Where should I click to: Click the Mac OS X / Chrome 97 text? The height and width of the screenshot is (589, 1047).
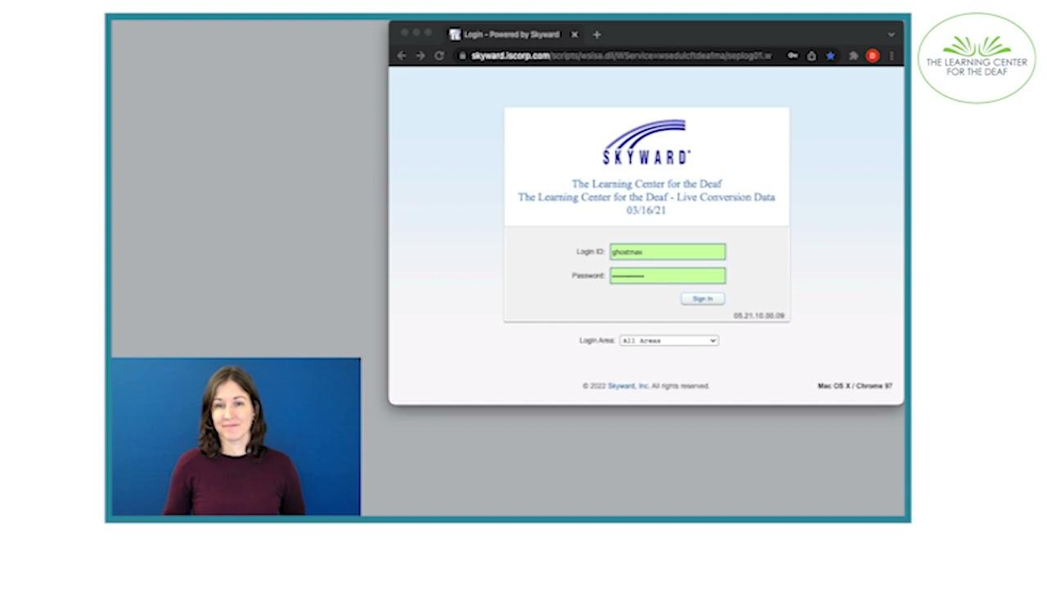coord(855,386)
